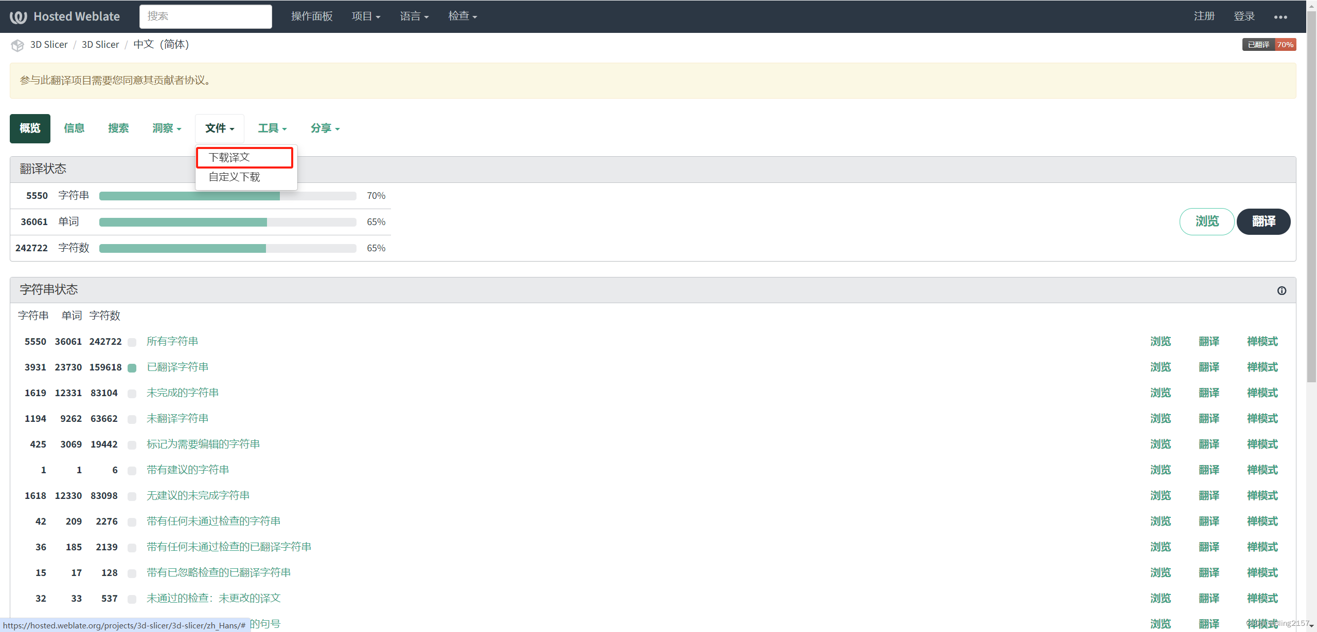Expand the 语言 dropdown in navbar
The image size is (1317, 632).
point(414,16)
